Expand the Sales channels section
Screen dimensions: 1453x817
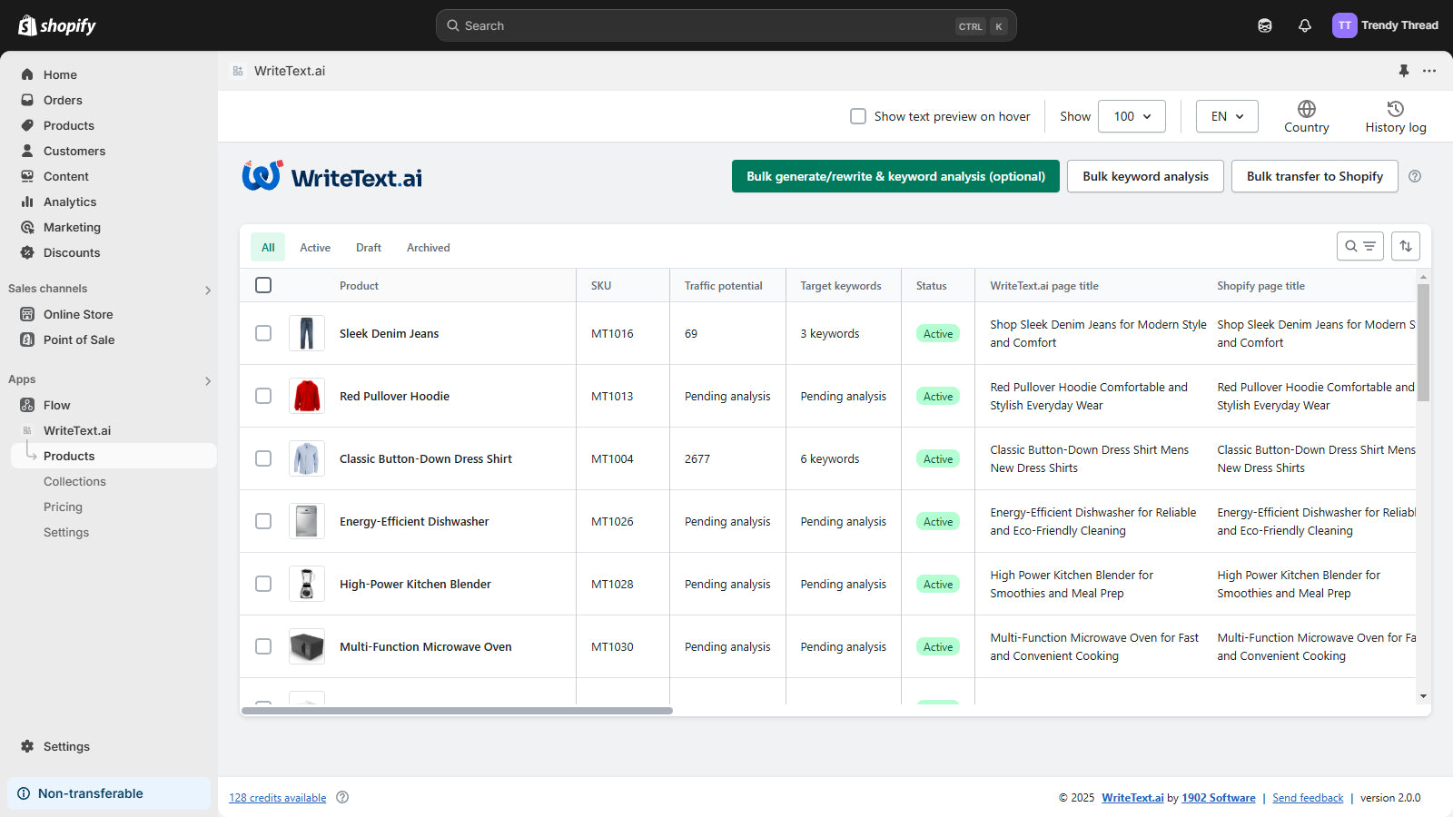pos(208,290)
